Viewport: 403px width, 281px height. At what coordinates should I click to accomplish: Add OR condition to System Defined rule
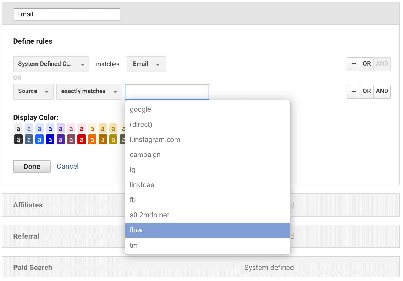(x=366, y=64)
